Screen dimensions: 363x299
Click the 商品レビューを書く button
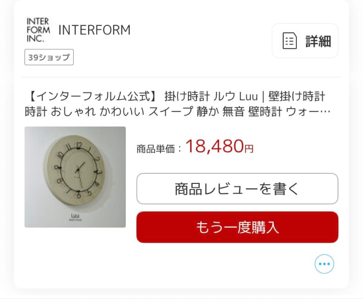(x=237, y=189)
